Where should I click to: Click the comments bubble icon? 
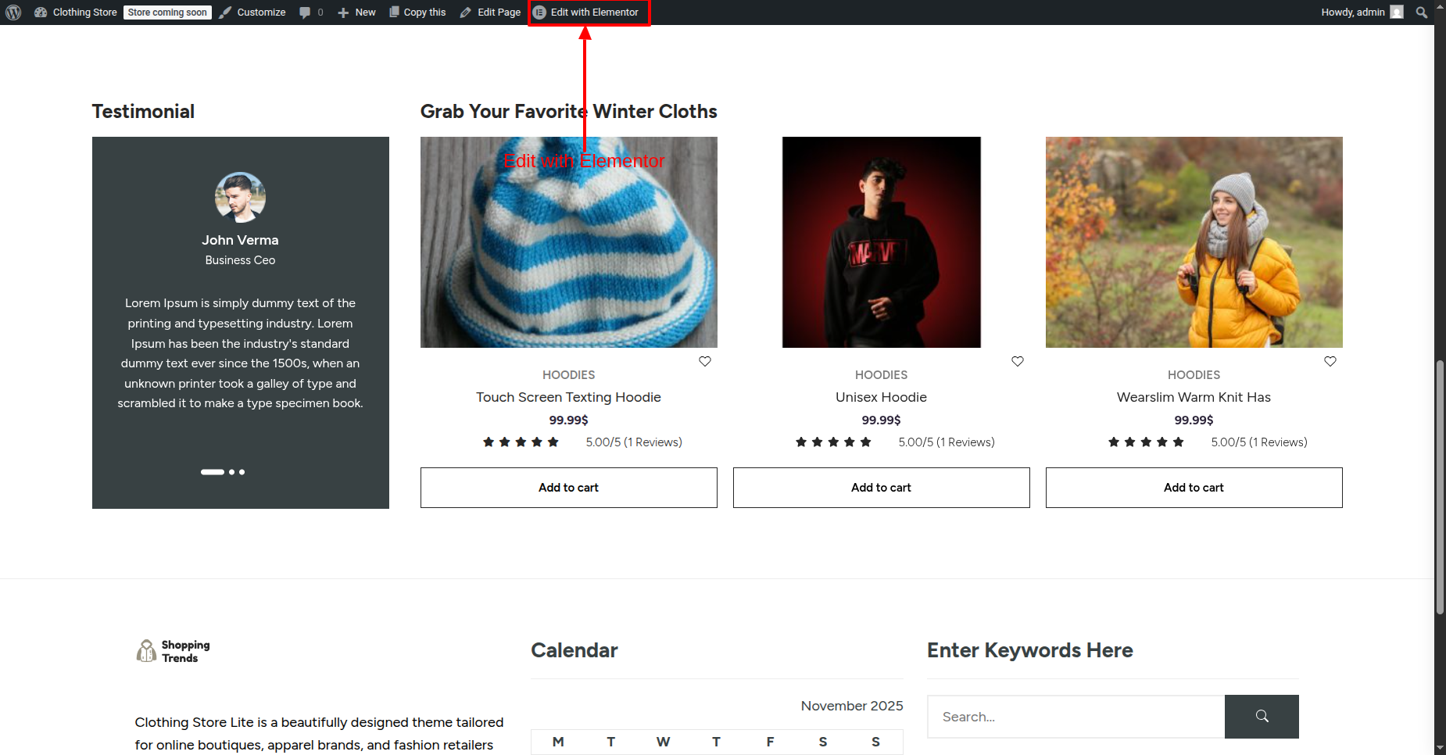point(306,13)
